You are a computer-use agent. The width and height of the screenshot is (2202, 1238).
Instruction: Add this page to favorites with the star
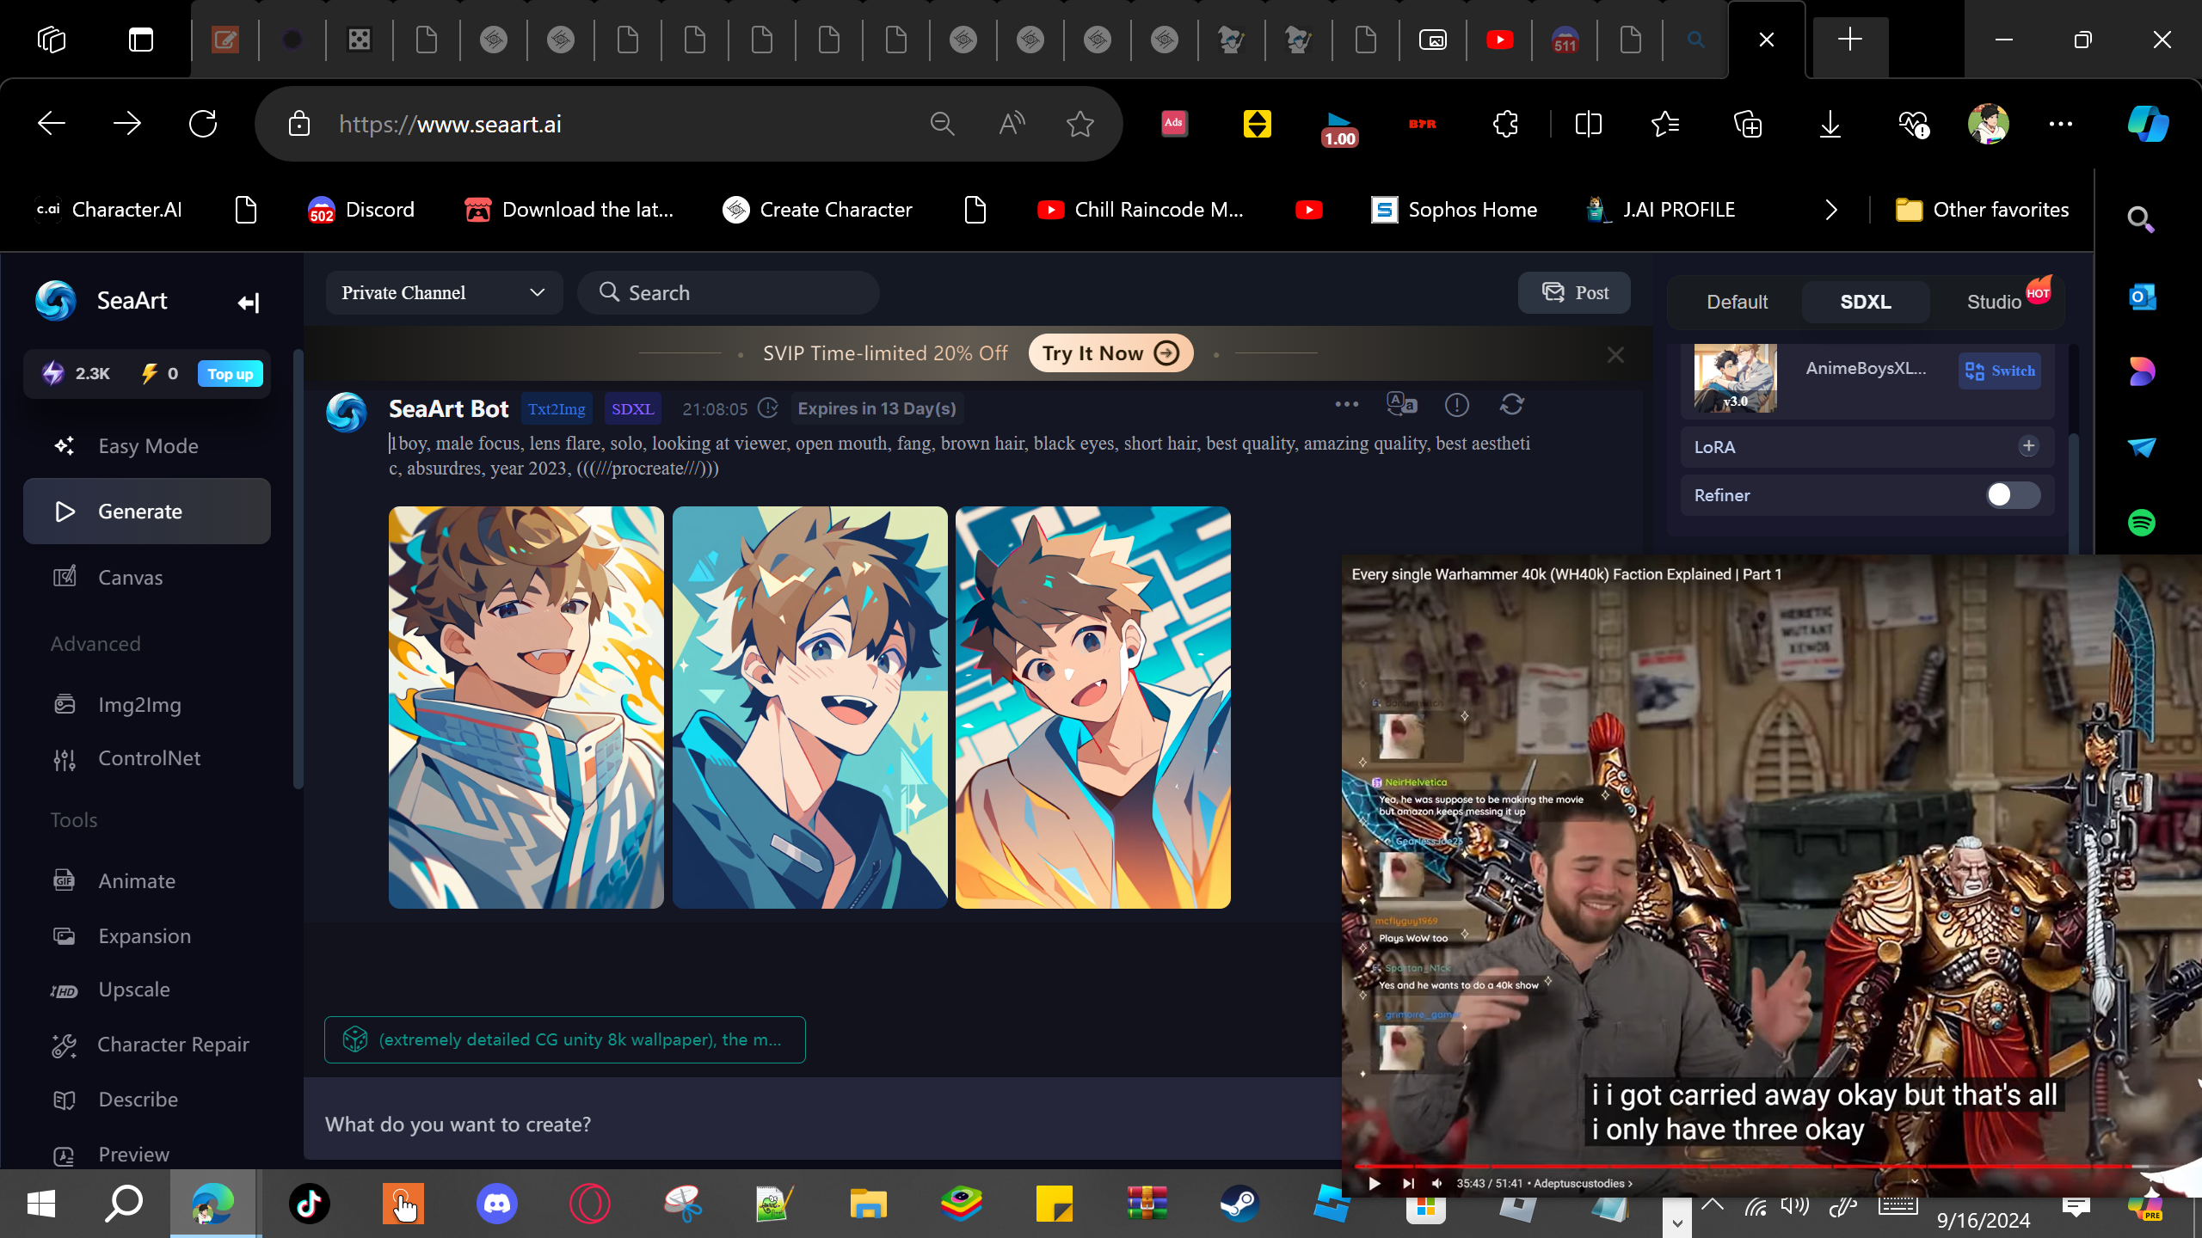pos(1080,124)
